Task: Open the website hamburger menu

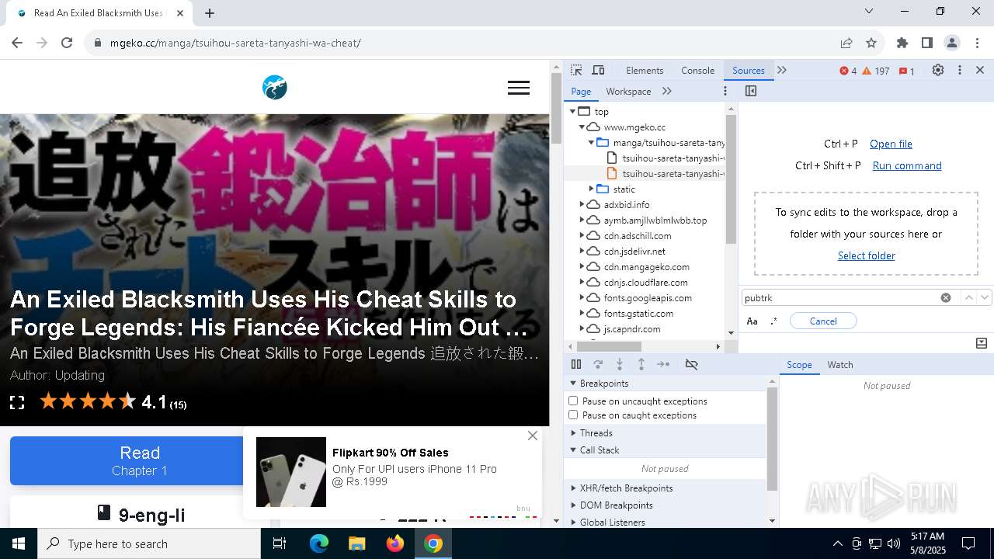Action: pos(519,89)
